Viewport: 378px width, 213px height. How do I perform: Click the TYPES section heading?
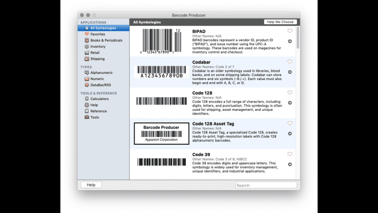click(86, 67)
